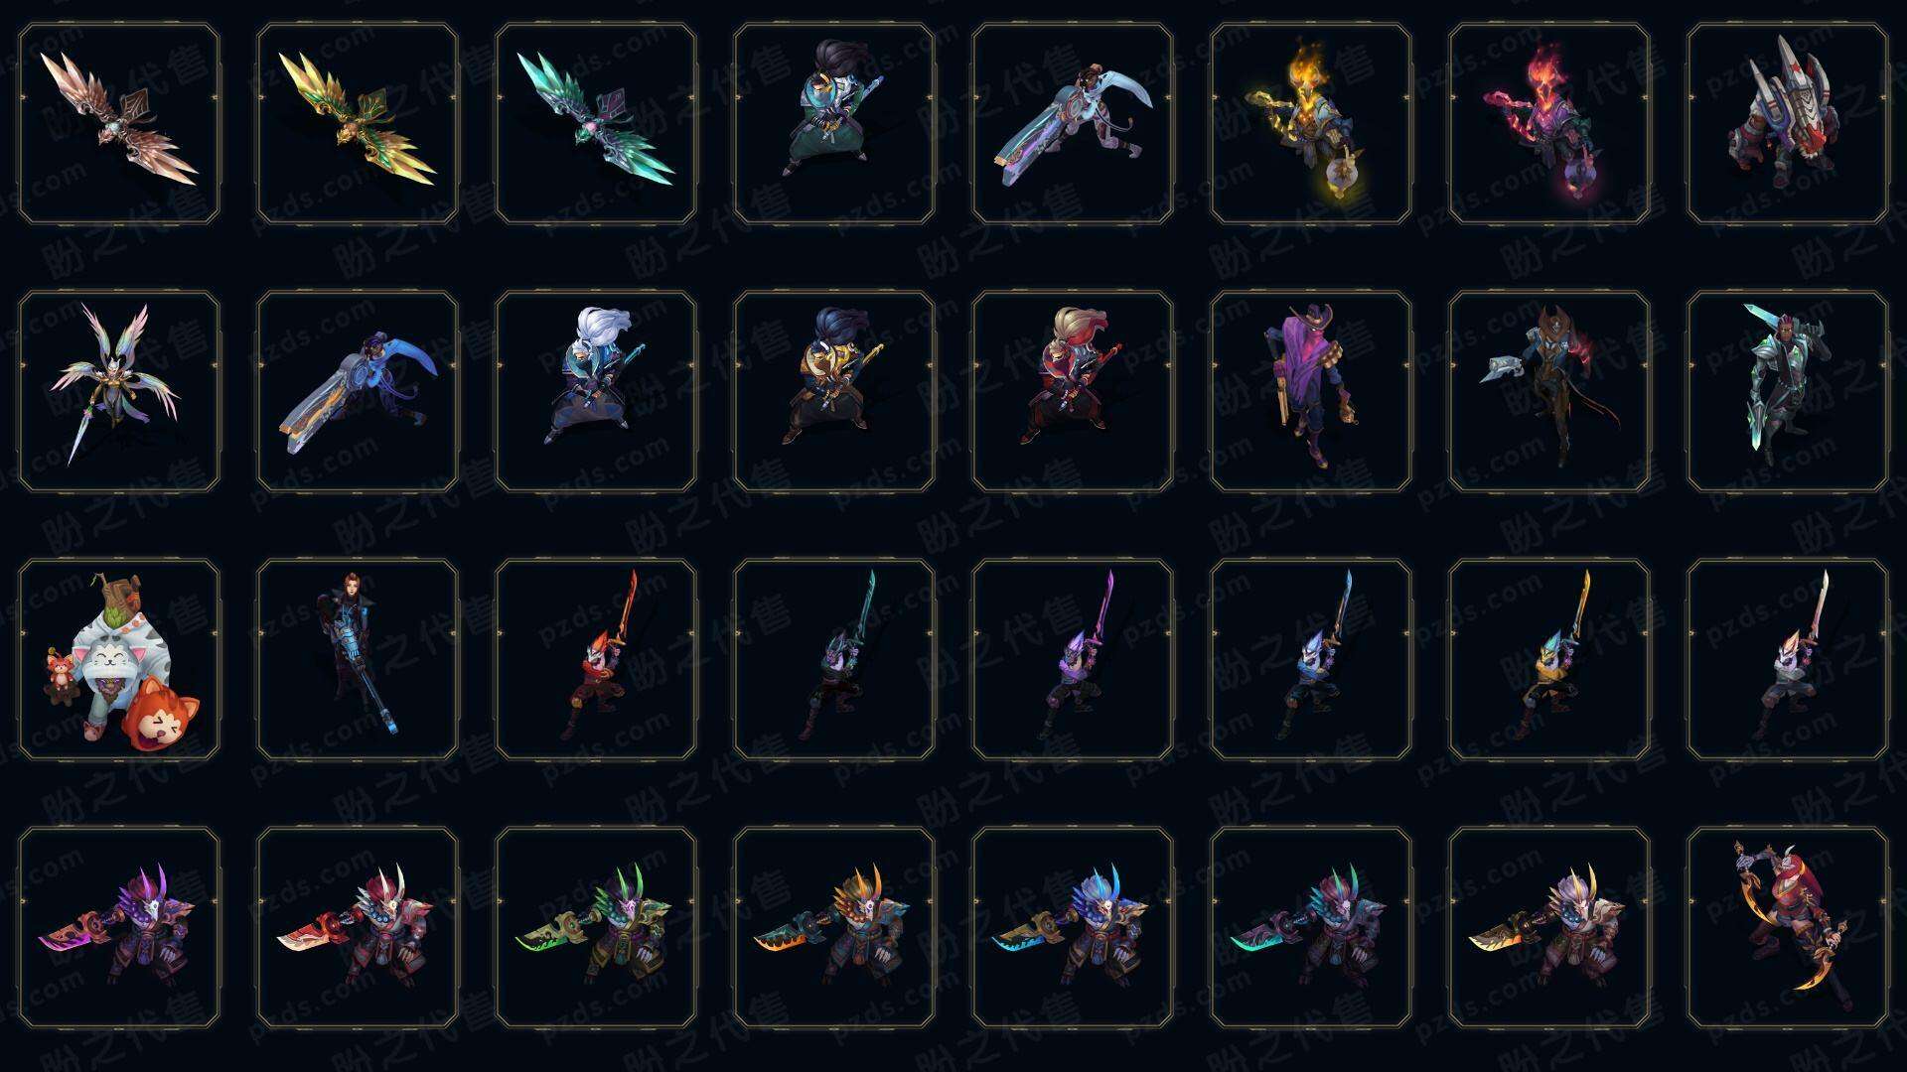Pick the magenta flaming skull character tile
The width and height of the screenshot is (1907, 1072).
coord(1549,124)
